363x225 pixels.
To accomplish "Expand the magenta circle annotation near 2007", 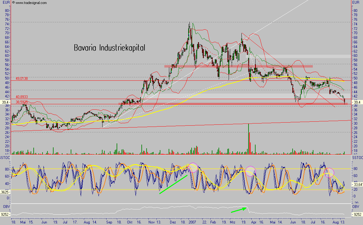I will (x=193, y=168).
